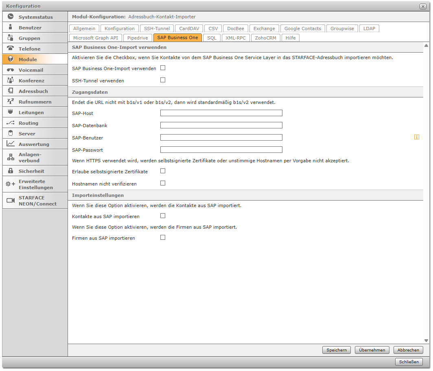Click the STARFACE NEON/Connect camera icon
Screen dimensions: 433x371
[11, 200]
